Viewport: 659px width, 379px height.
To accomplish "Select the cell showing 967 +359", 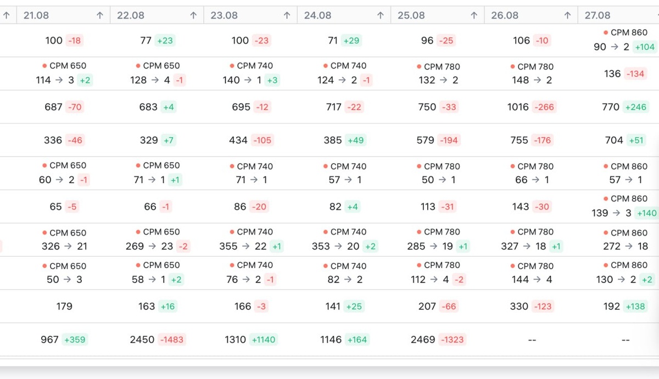I will (64, 340).
